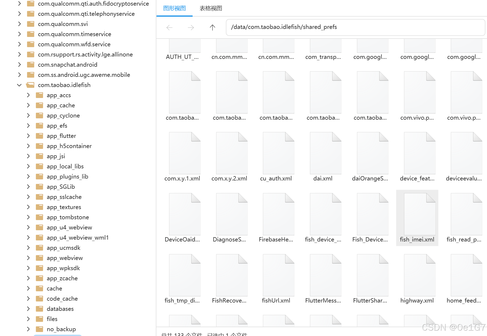
Task: Select the home_feed... file icon
Action: click(x=466, y=275)
